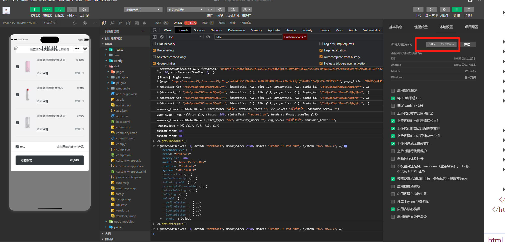
Task: Toggle 将 JS 编译成 ES5 checkbox
Action: coord(393,98)
